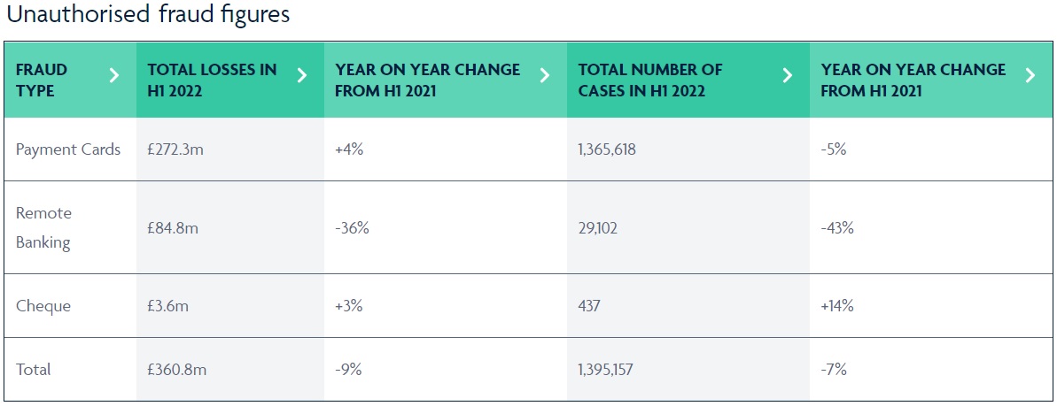This screenshot has height=406, width=1057.
Task: Select the Payment Cards row label
Action: [x=68, y=149]
